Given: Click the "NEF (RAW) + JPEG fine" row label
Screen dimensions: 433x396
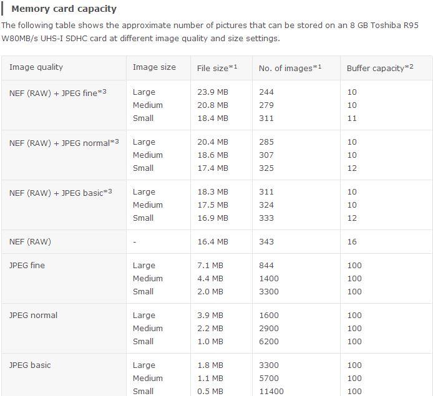Looking at the screenshot, I should click(x=53, y=93).
